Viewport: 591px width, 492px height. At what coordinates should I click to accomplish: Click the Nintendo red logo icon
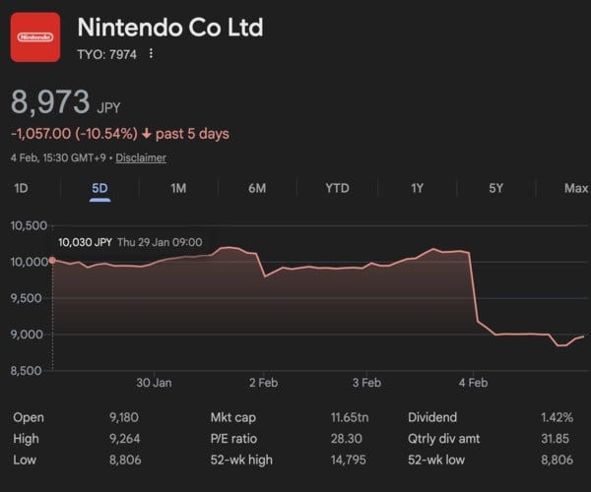pos(35,37)
